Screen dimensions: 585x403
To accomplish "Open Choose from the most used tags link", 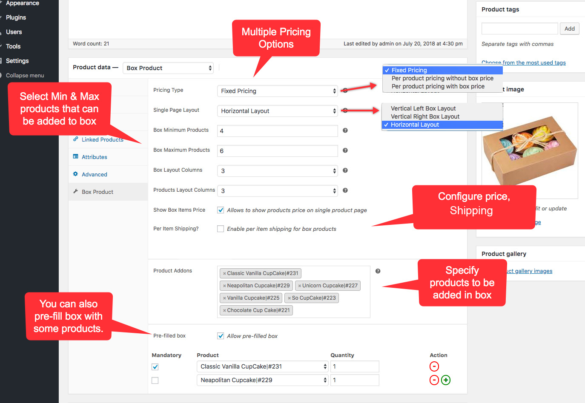I will click(x=523, y=62).
